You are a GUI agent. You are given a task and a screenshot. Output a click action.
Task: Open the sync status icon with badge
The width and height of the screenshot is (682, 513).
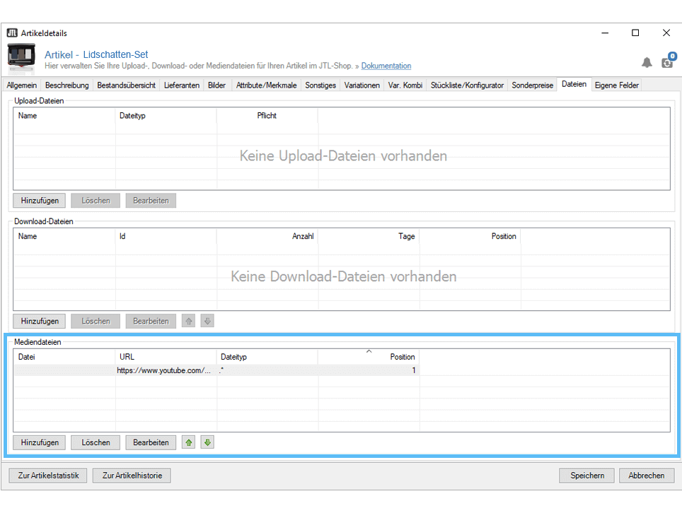click(x=667, y=62)
